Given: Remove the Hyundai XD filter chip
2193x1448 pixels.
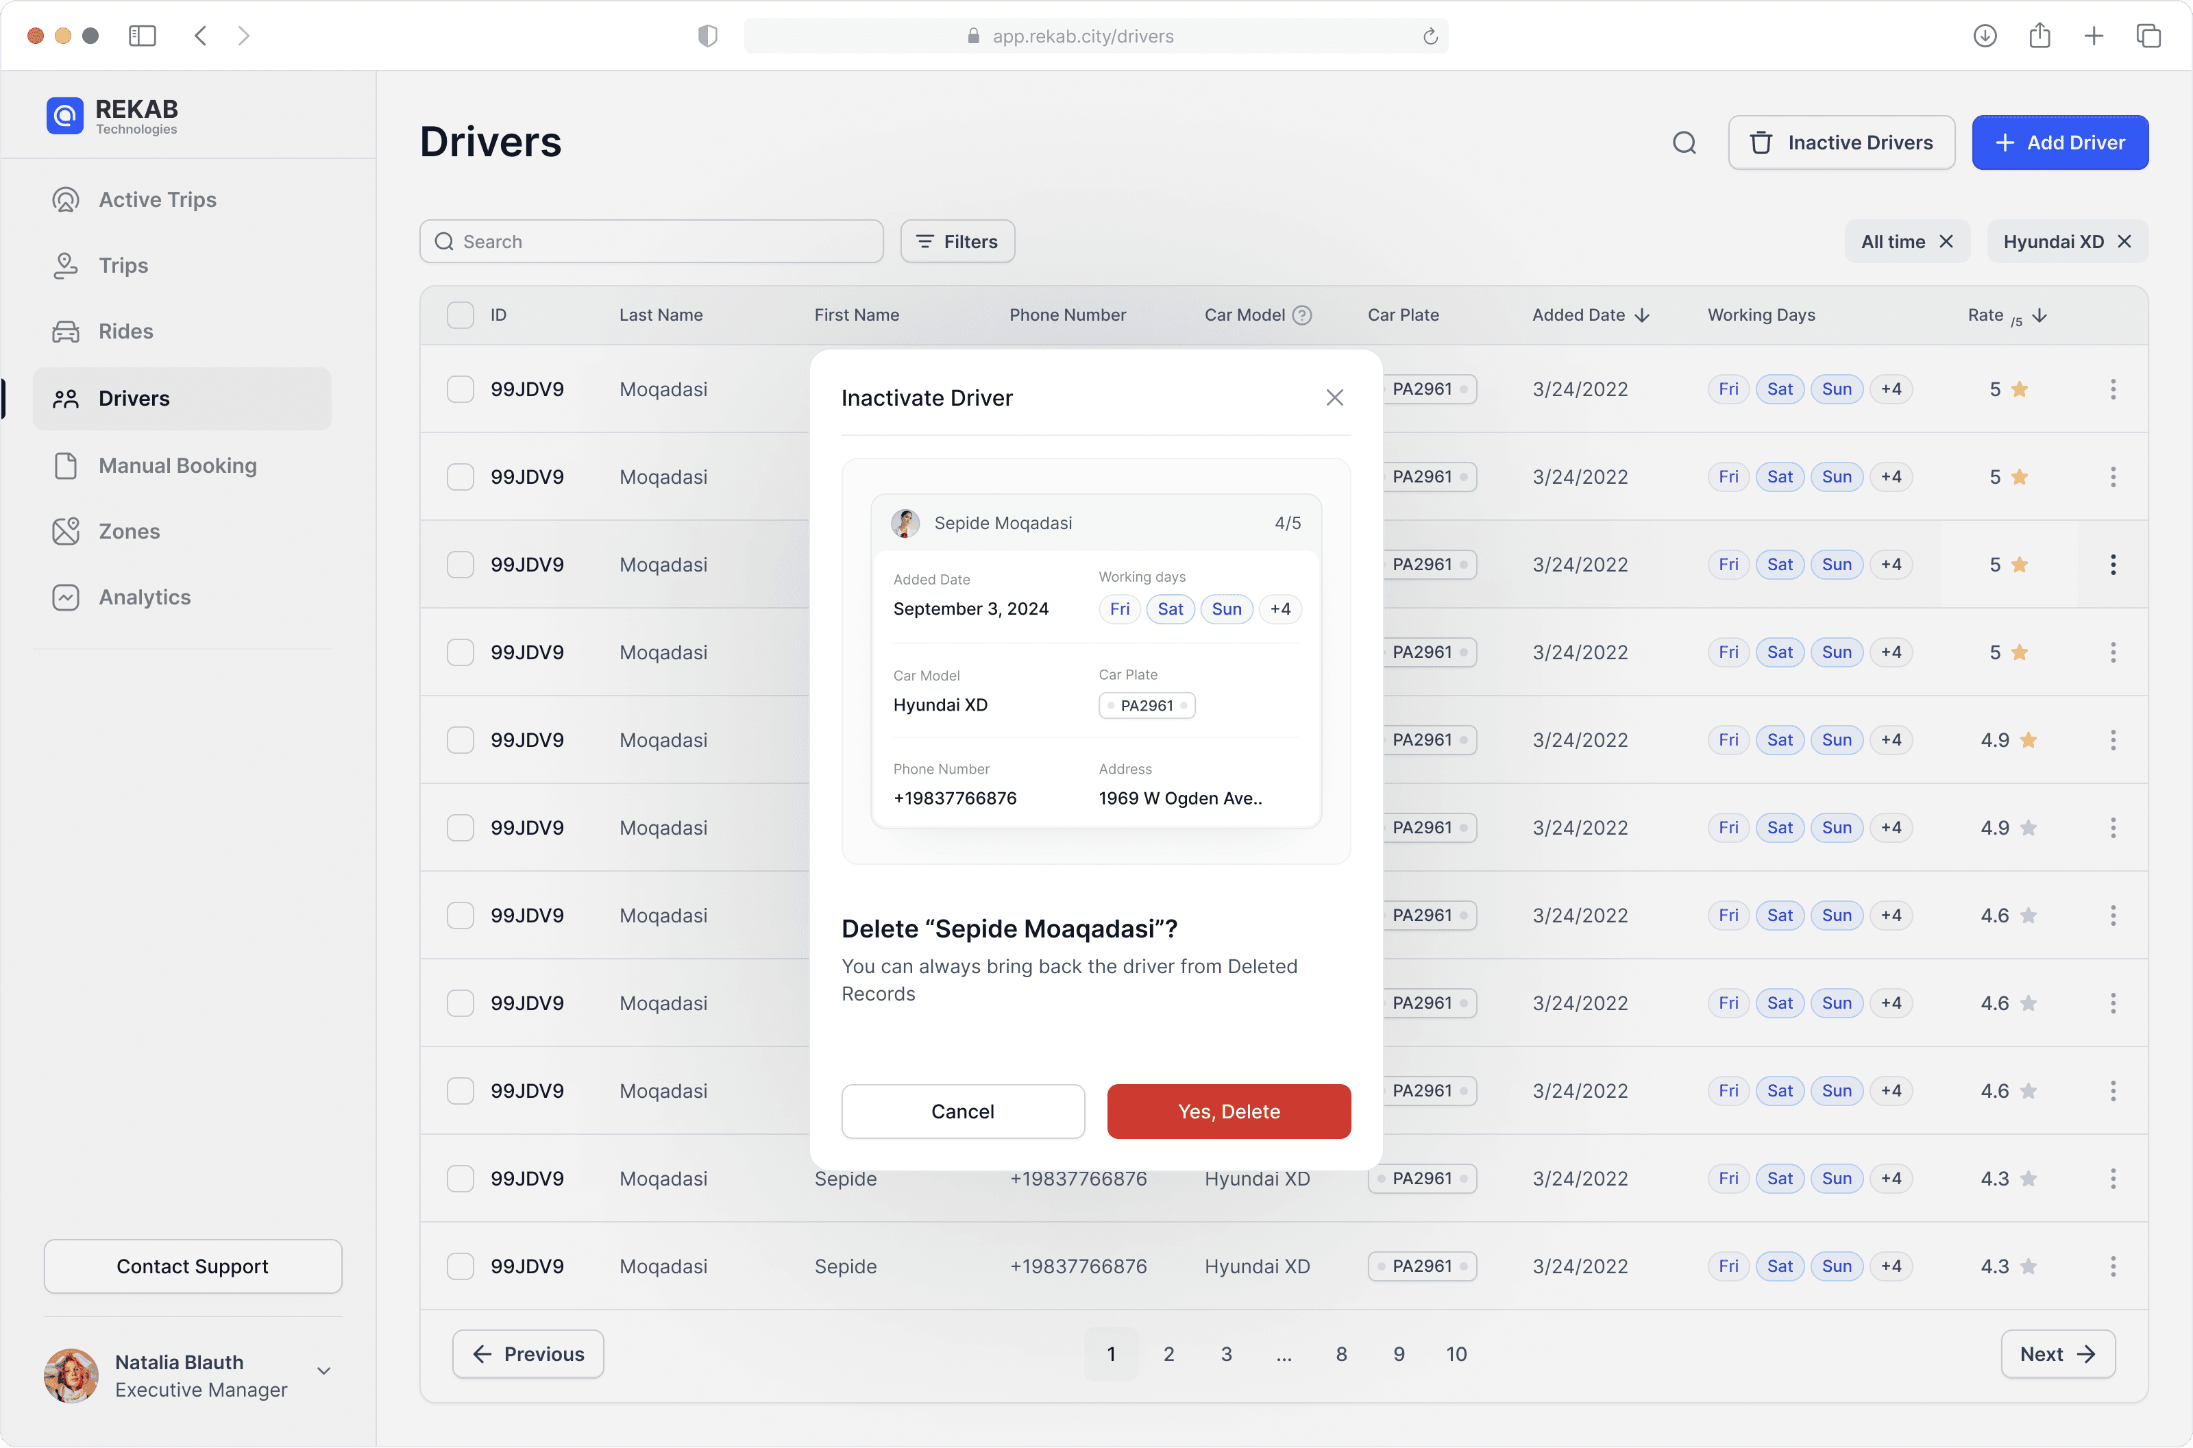Looking at the screenshot, I should tap(2124, 241).
